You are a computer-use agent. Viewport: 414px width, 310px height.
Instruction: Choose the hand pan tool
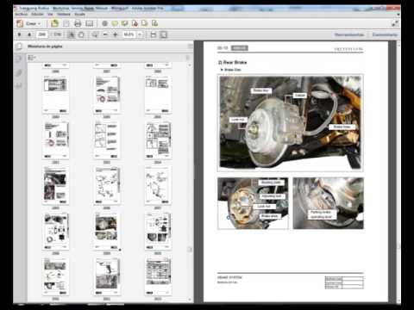pyautogui.click(x=81, y=34)
